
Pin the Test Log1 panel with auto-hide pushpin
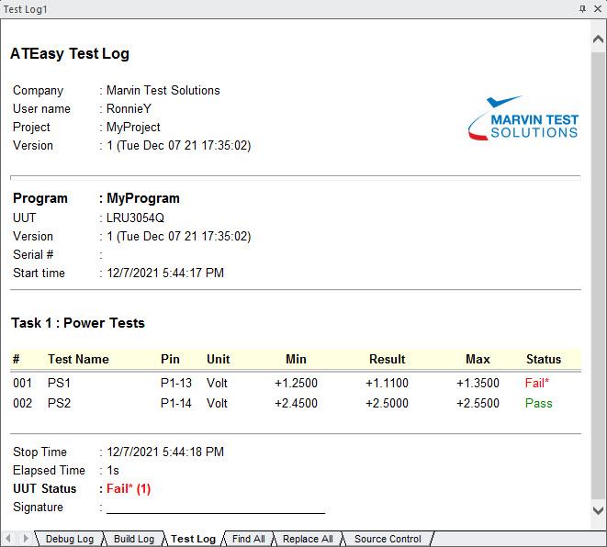582,8
